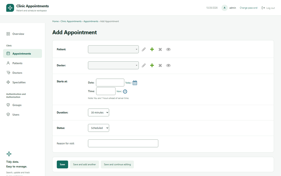Click the Today shortcut link
The height and width of the screenshot is (176, 281).
pos(128,83)
